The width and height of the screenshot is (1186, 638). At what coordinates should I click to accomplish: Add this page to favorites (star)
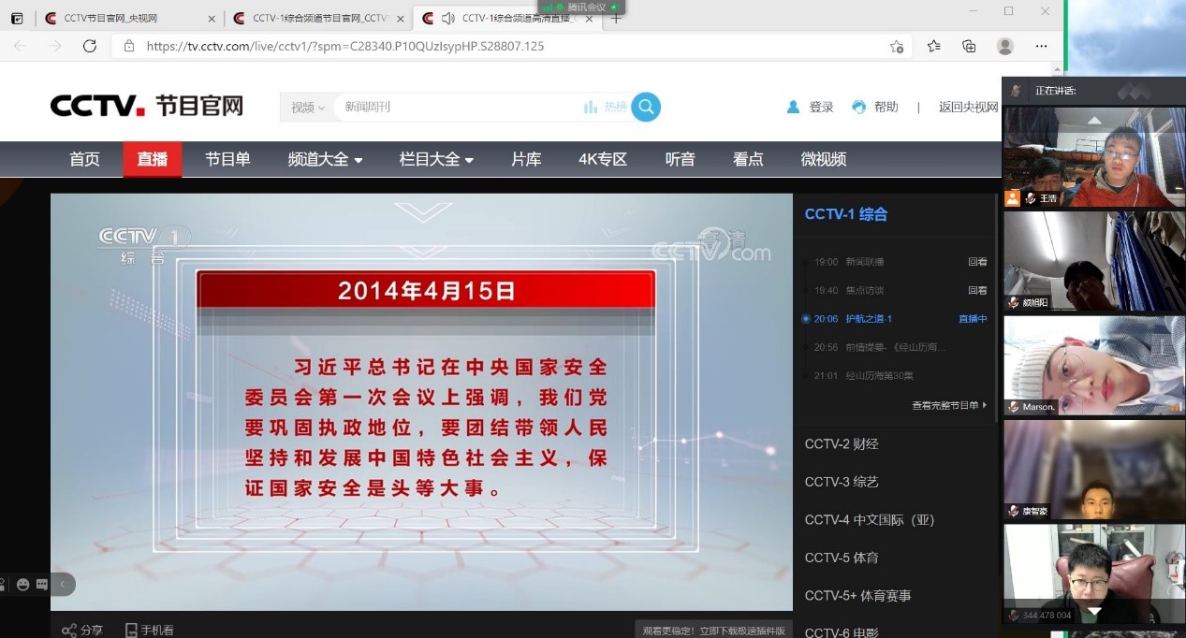point(897,46)
